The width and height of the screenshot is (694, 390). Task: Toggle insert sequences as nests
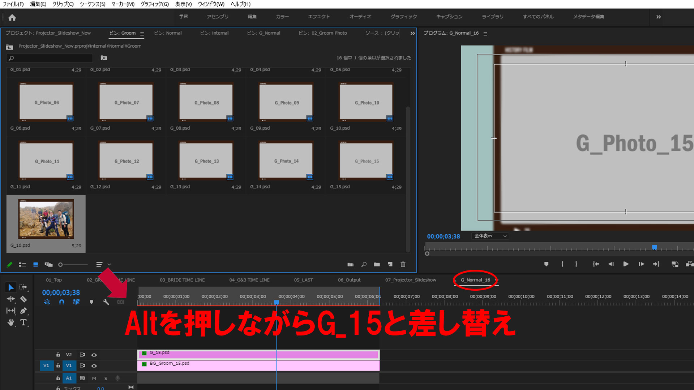click(x=47, y=302)
